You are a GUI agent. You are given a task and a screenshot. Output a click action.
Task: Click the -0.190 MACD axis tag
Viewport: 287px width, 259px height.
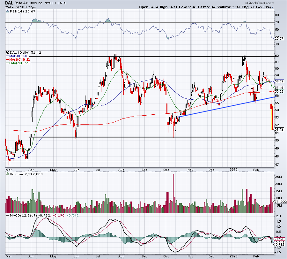(x=279, y=239)
